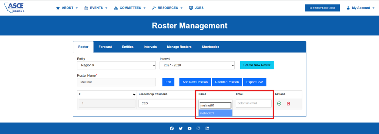Open the Interval dropdown showing 2027 - 2028

(x=197, y=65)
